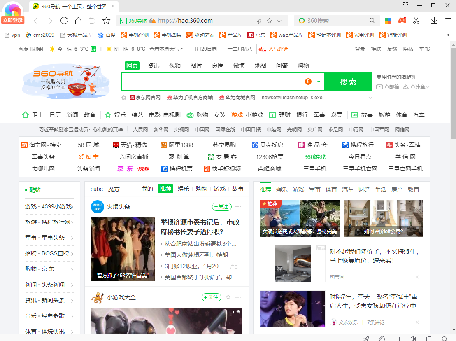Click the green 搜索 button
Viewport: 456px width, 341px height.
(x=348, y=82)
